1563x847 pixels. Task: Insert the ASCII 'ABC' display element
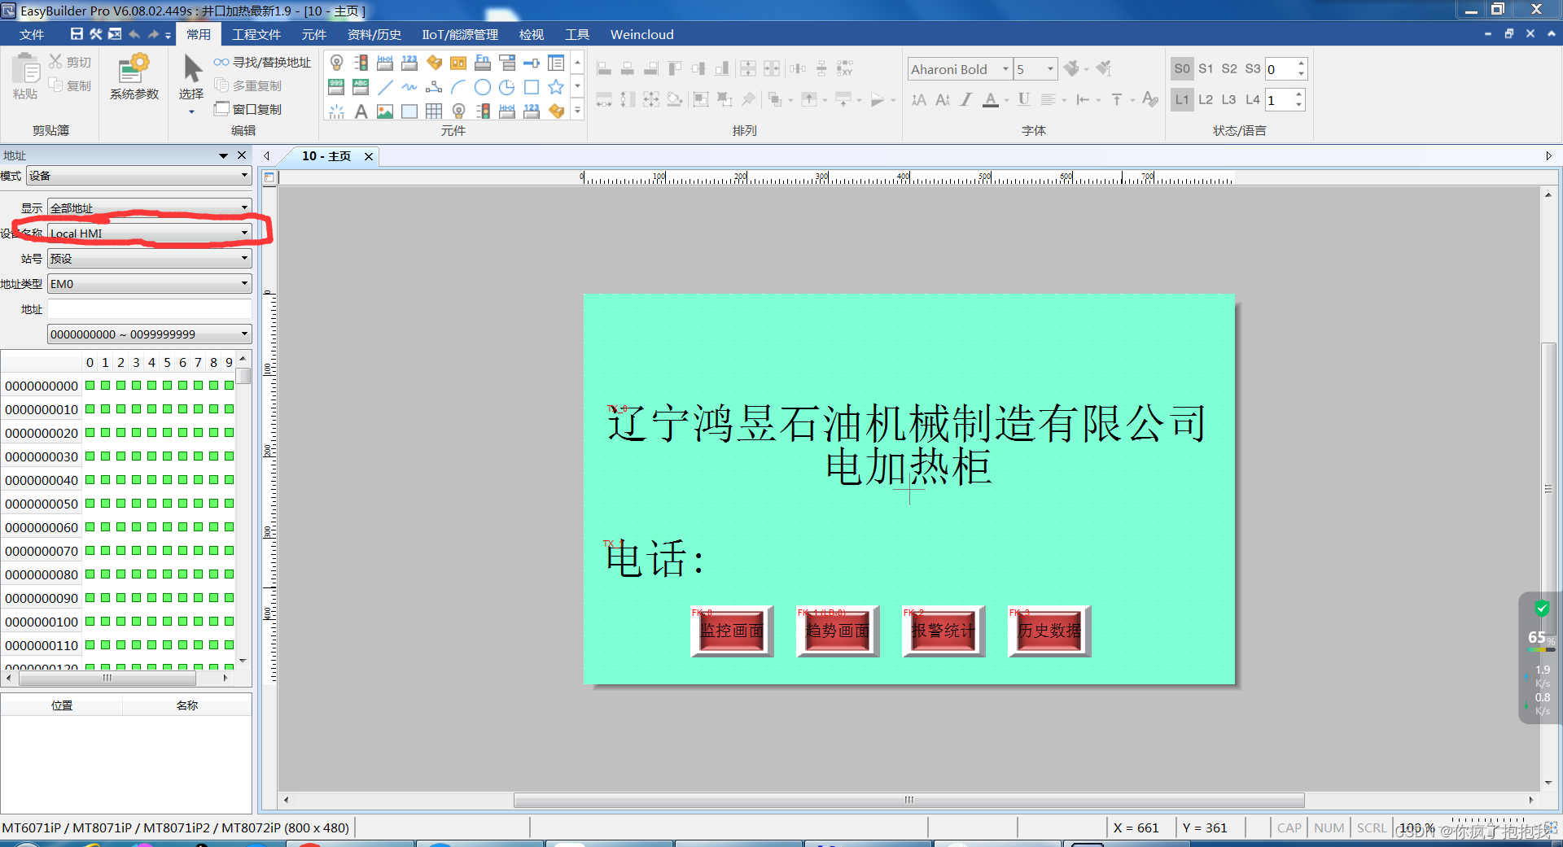361,87
